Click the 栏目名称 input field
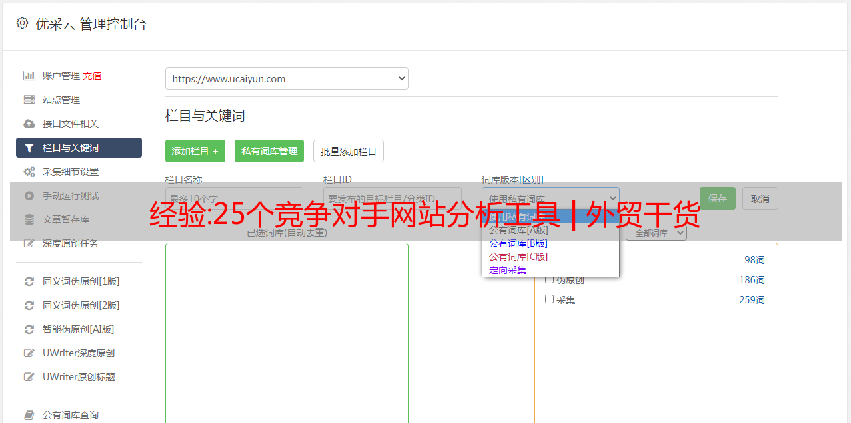851x423 pixels. (234, 198)
